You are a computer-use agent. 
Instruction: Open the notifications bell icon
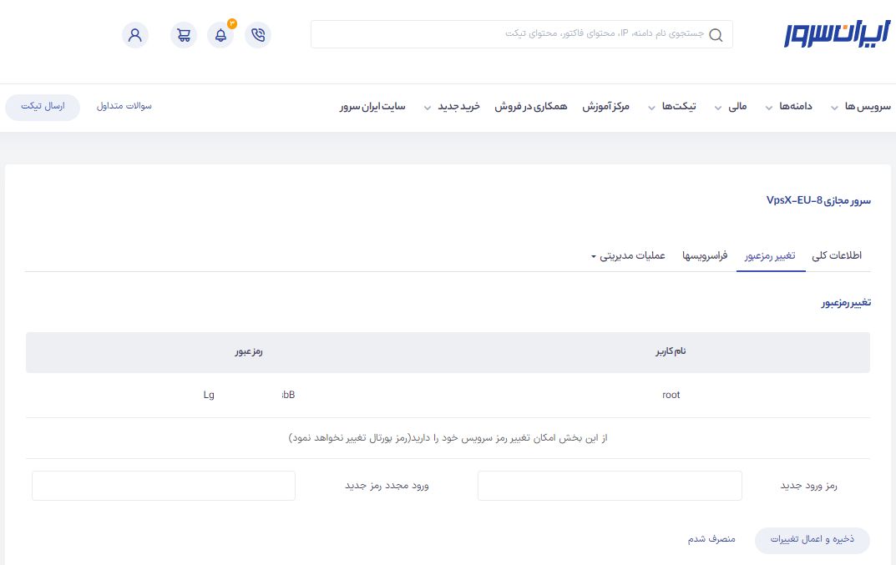coord(220,35)
